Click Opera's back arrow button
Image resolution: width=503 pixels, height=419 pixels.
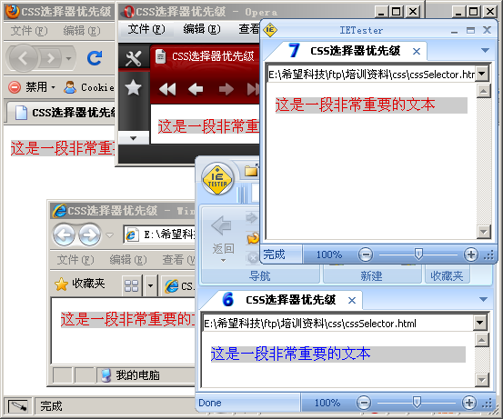(x=196, y=89)
